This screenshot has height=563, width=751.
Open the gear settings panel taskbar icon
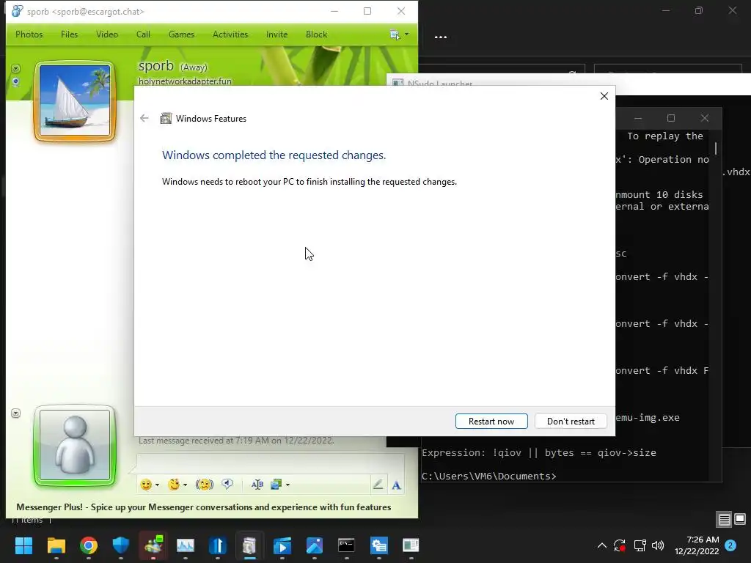click(379, 545)
